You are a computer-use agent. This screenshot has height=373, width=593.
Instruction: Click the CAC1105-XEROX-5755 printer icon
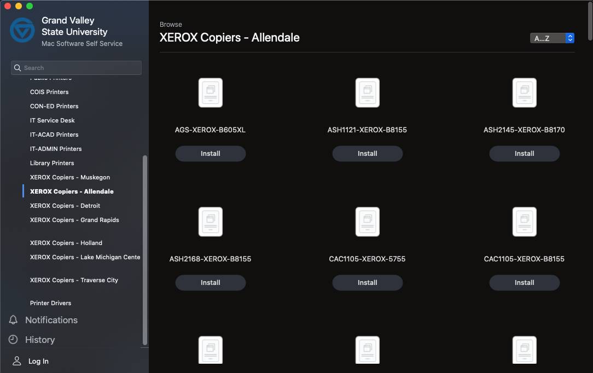(x=367, y=222)
